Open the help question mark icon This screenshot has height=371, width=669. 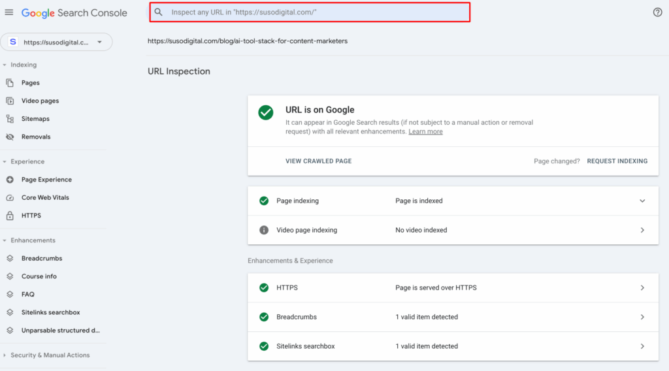657,12
